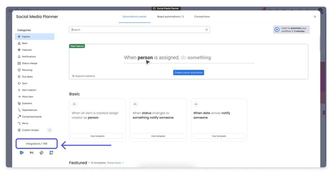332x174 pixels.
Task: Open the Due dates alarm icon
Action: [x=19, y=77]
